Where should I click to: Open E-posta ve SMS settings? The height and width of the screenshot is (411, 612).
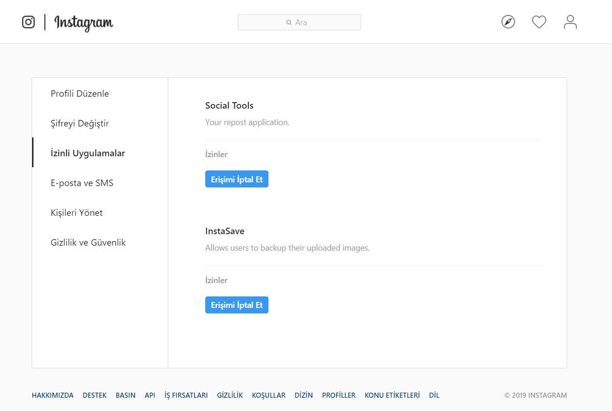[x=82, y=183]
